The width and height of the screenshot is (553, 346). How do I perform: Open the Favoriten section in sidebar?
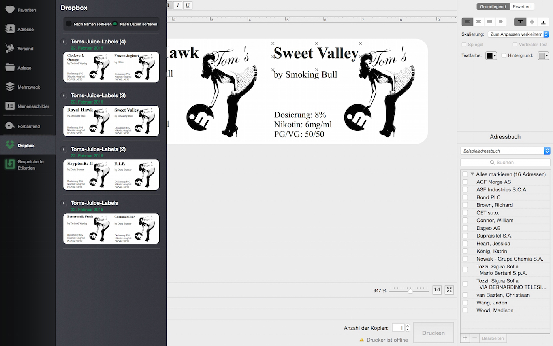click(26, 10)
